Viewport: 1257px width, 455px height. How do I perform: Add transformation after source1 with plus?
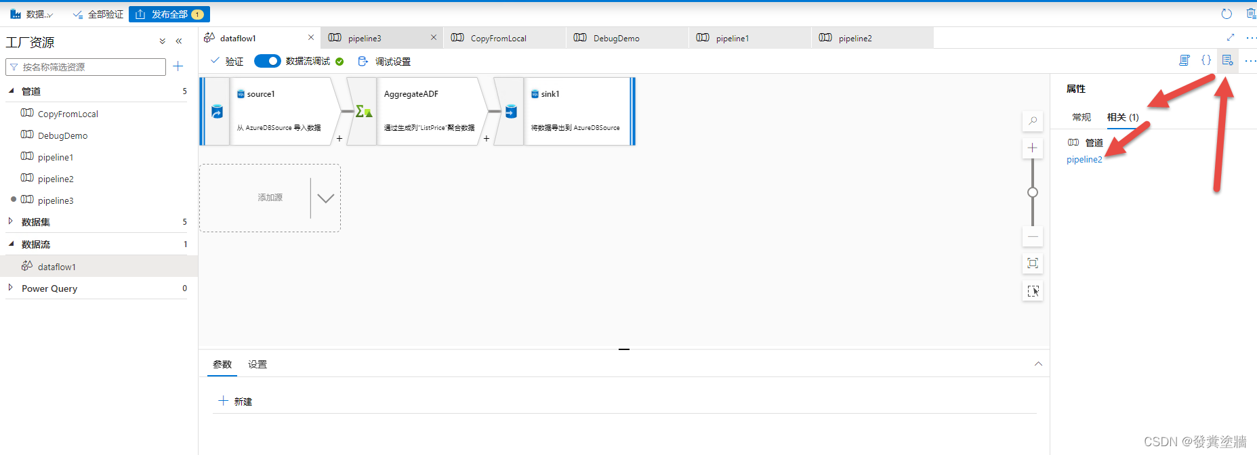coord(339,138)
